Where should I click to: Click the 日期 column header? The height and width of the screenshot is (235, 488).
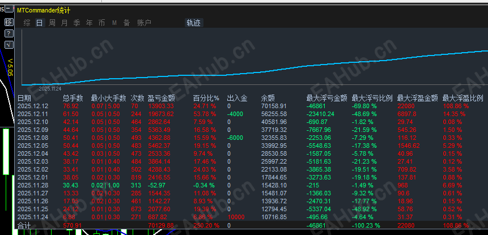[x=24, y=99]
